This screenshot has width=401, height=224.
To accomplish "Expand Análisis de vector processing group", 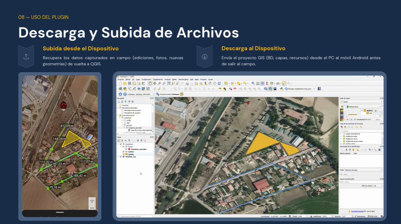I will coord(341,139).
